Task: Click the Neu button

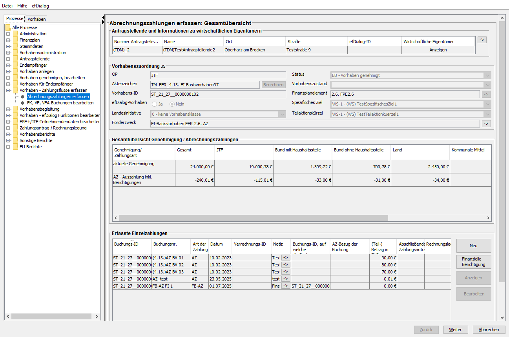Action: 473,246
